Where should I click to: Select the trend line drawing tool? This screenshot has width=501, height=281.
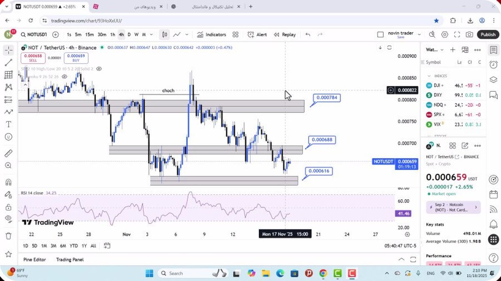pyautogui.click(x=8, y=63)
